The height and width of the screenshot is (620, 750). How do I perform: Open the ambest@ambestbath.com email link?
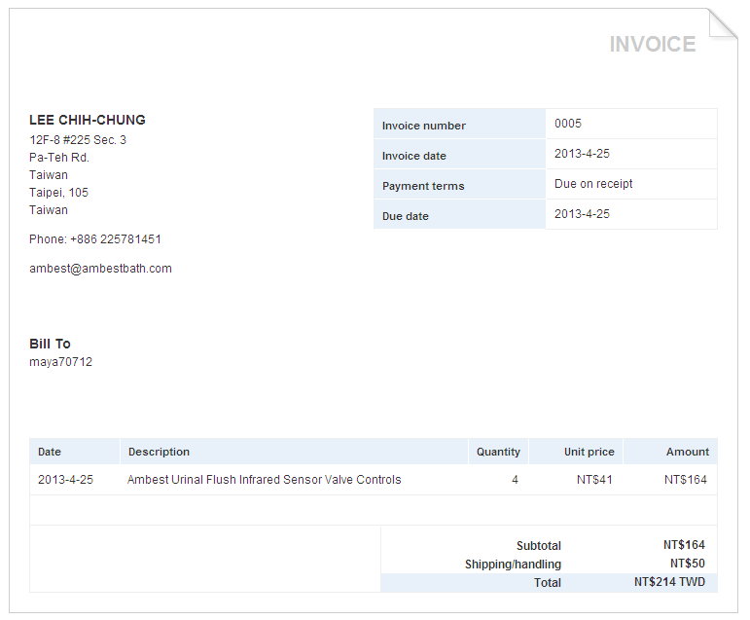pyautogui.click(x=100, y=269)
